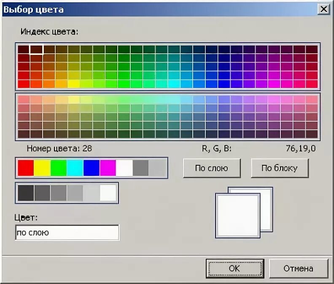
Task: Pick white in the standard colors strip
Action: coord(124,168)
